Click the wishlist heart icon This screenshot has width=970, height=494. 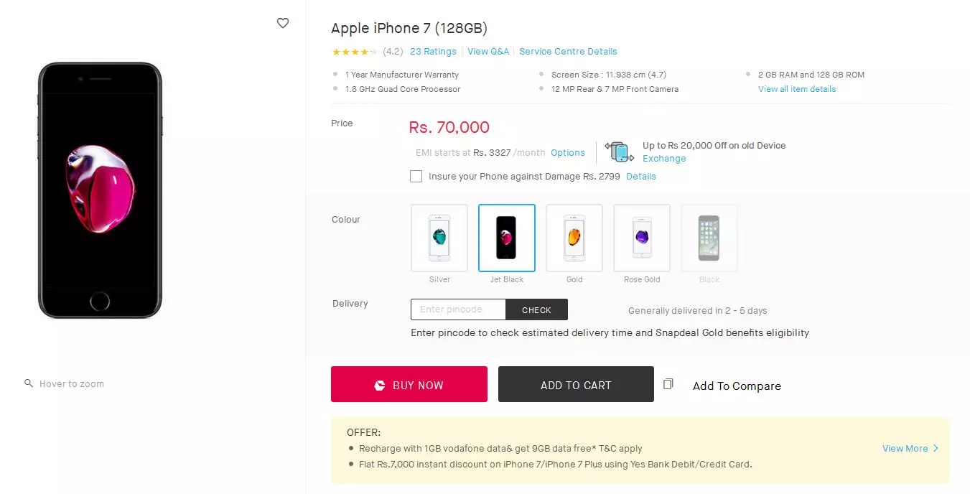pos(283,23)
